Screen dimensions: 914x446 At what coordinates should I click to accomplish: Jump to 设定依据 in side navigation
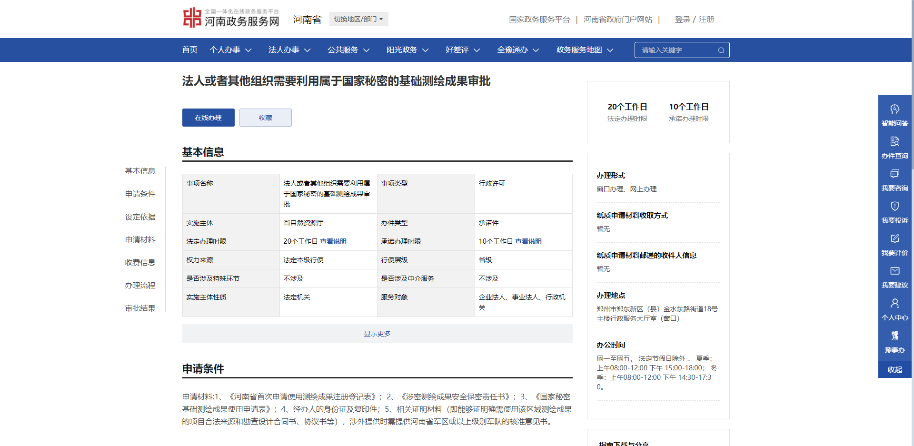(140, 217)
